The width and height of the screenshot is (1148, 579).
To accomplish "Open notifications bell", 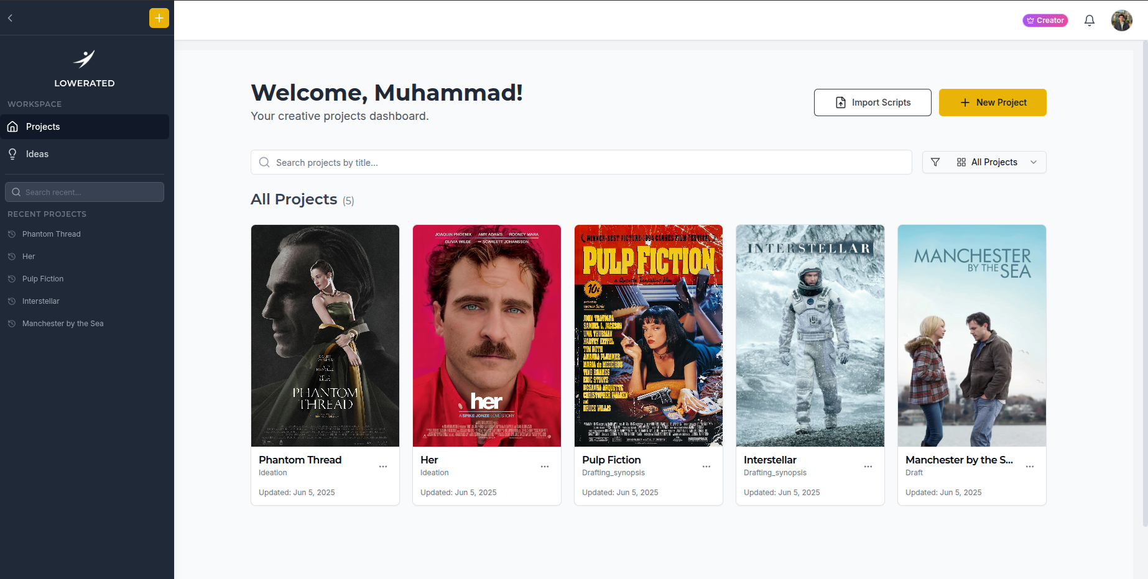I will point(1090,21).
